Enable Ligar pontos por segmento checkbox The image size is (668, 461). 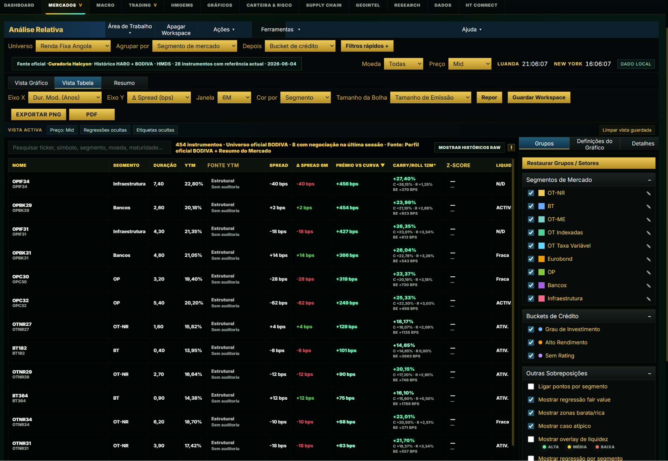(531, 386)
